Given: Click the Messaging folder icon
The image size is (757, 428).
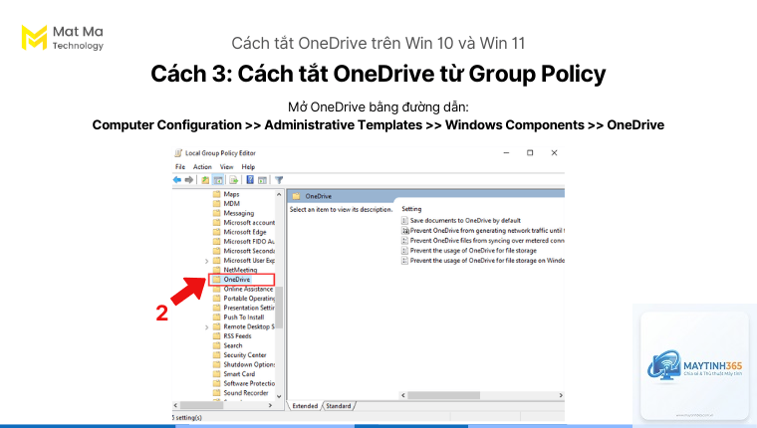Looking at the screenshot, I should 217,213.
